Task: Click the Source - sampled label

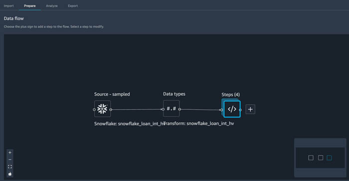Action: coord(112,94)
